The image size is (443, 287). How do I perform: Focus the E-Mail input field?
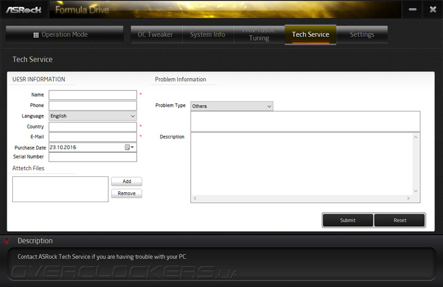pyautogui.click(x=93, y=137)
